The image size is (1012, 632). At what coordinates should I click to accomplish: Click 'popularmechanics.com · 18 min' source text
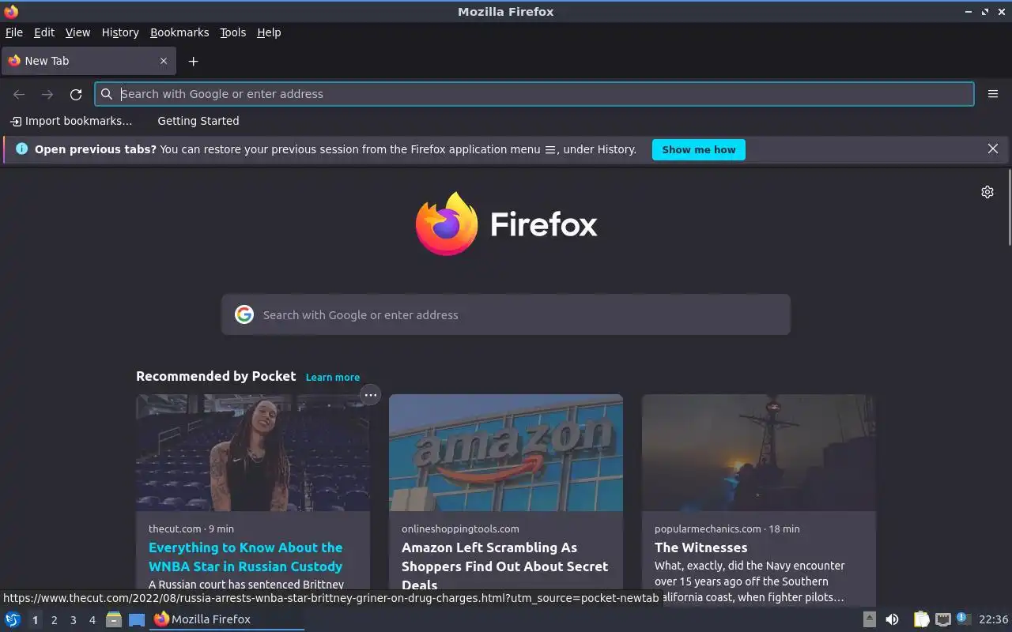pyautogui.click(x=727, y=529)
